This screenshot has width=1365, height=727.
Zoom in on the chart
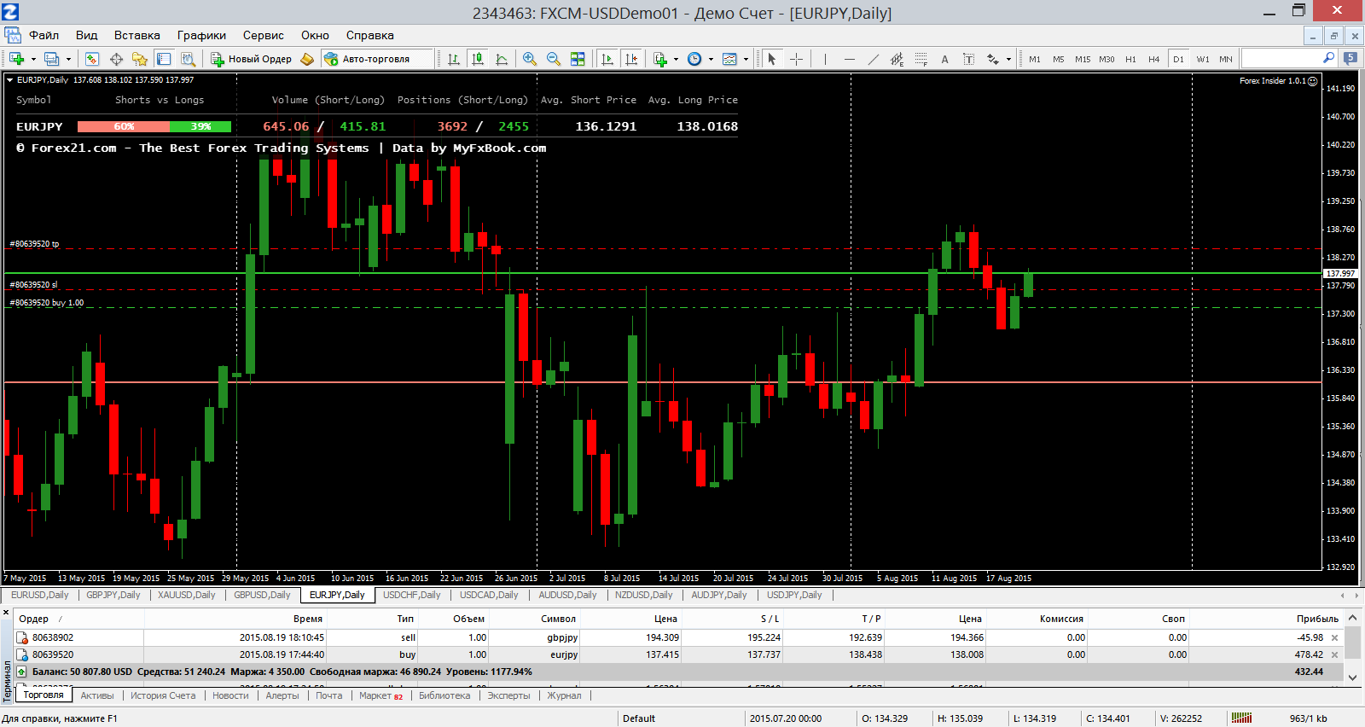(530, 59)
